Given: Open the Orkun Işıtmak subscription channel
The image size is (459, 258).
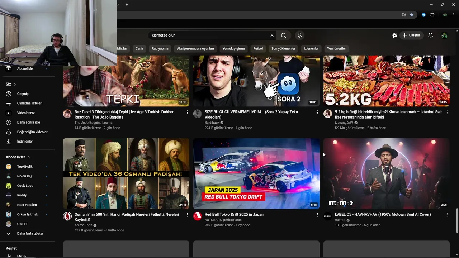Looking at the screenshot, I should 28,214.
